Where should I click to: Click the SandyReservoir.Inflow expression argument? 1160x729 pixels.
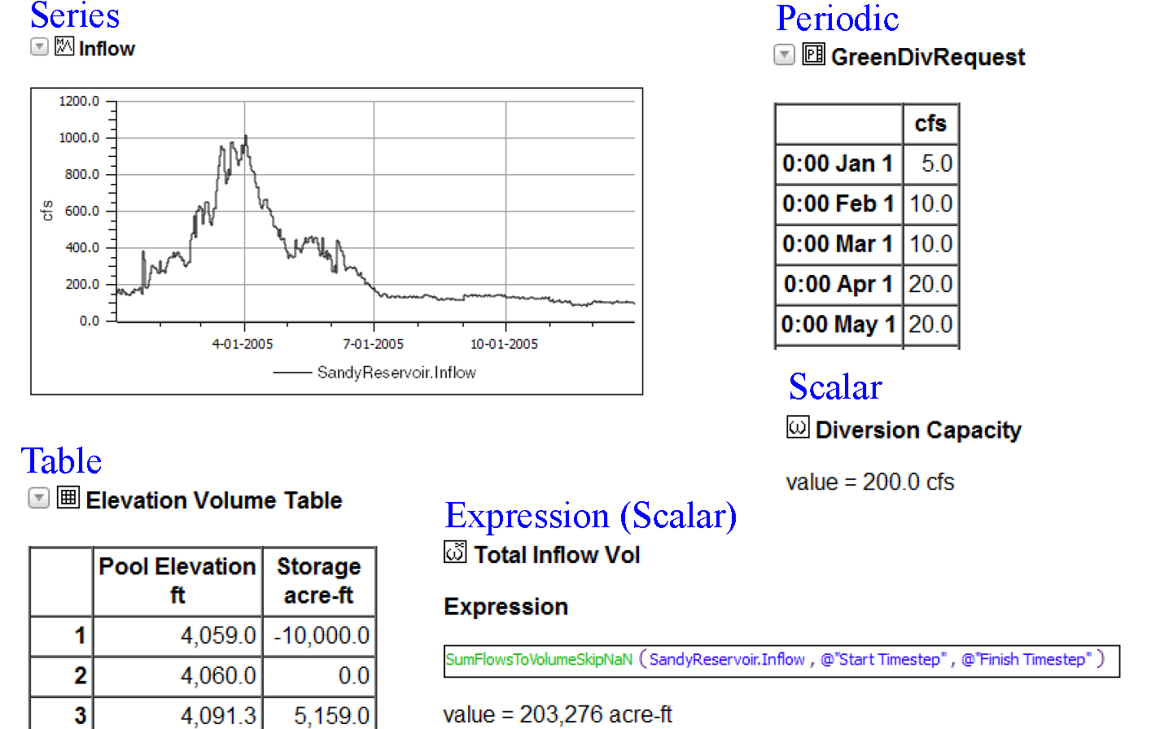[727, 660]
